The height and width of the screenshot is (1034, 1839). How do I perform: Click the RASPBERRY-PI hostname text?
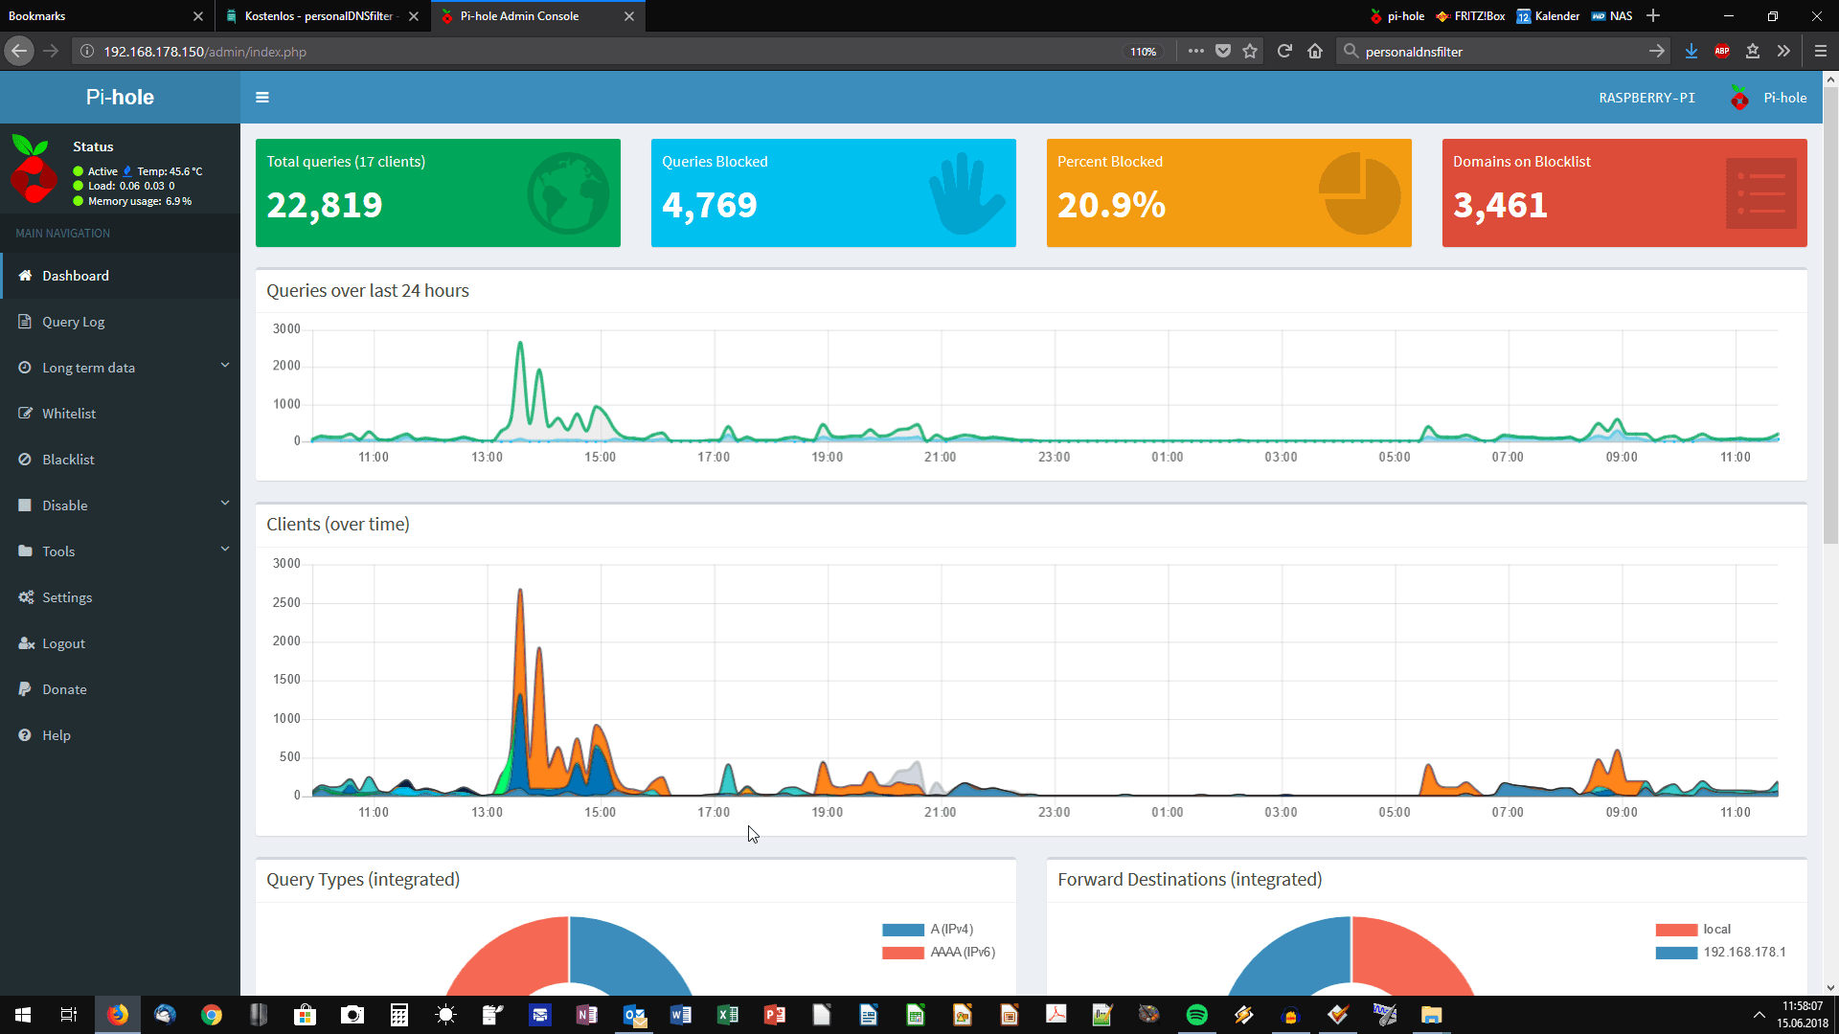(x=1646, y=98)
